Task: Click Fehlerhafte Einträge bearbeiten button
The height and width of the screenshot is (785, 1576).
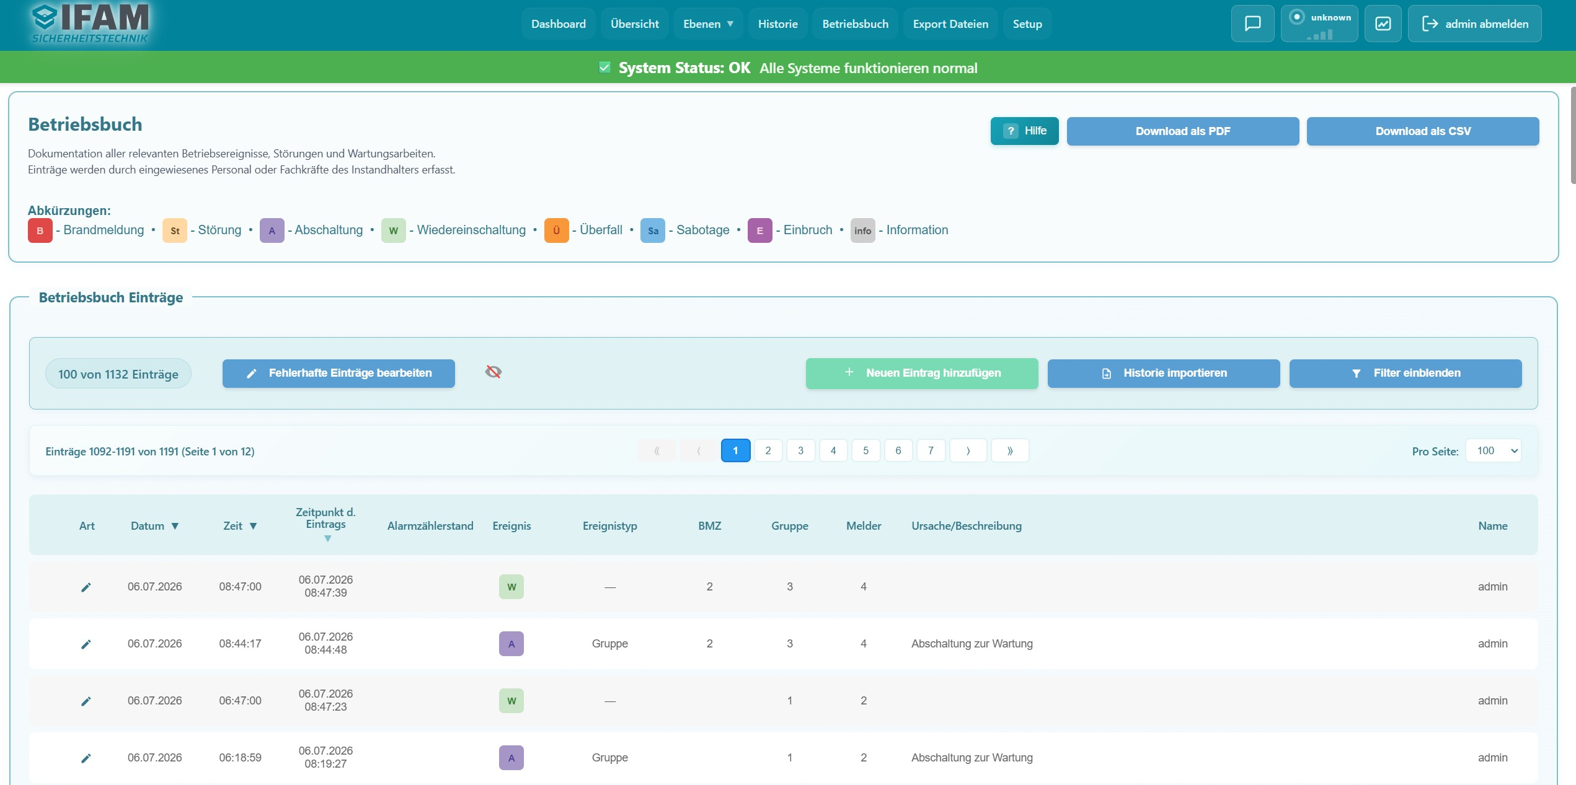Action: tap(339, 373)
